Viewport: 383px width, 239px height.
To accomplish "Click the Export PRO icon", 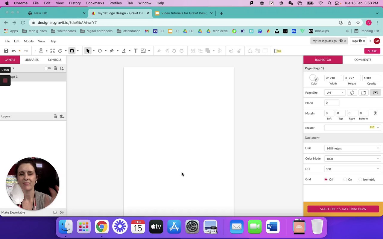I will [278, 51].
